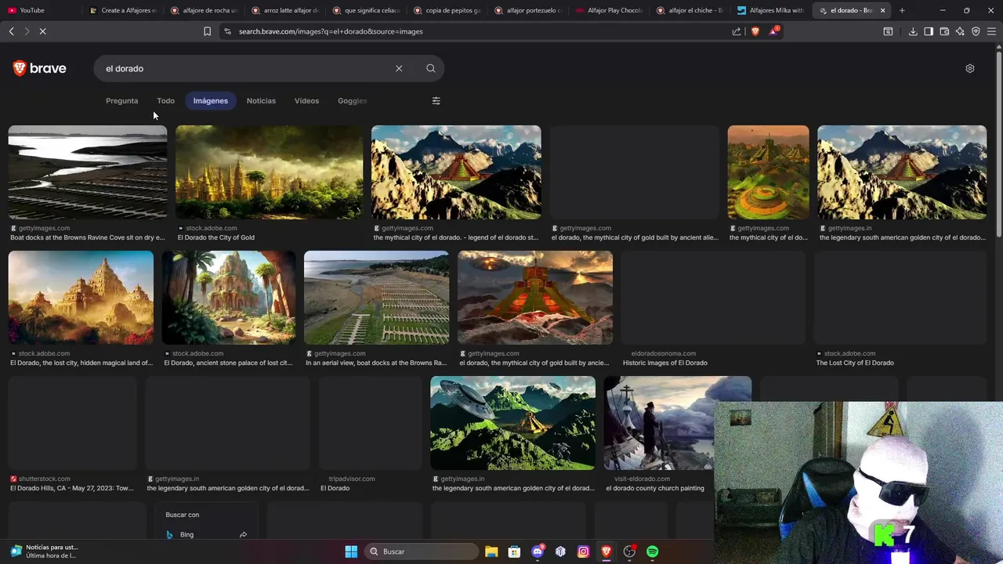Open 'In an aerial view, boat docks' image
The width and height of the screenshot is (1003, 564).
click(x=376, y=298)
